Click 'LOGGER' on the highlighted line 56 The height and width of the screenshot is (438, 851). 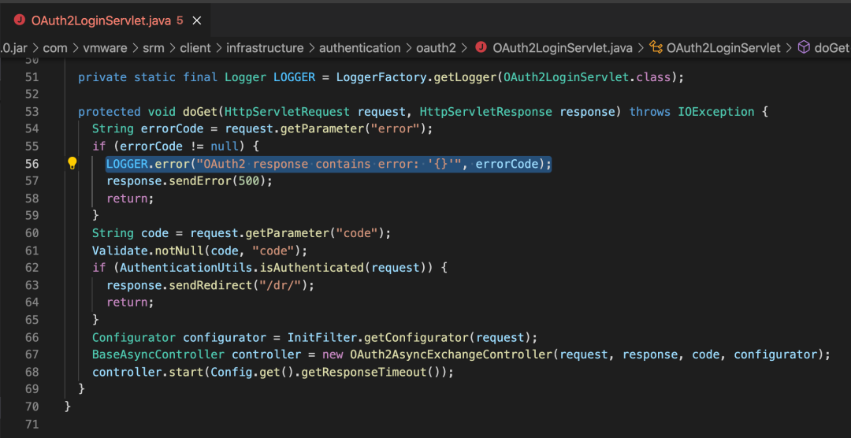(x=126, y=163)
